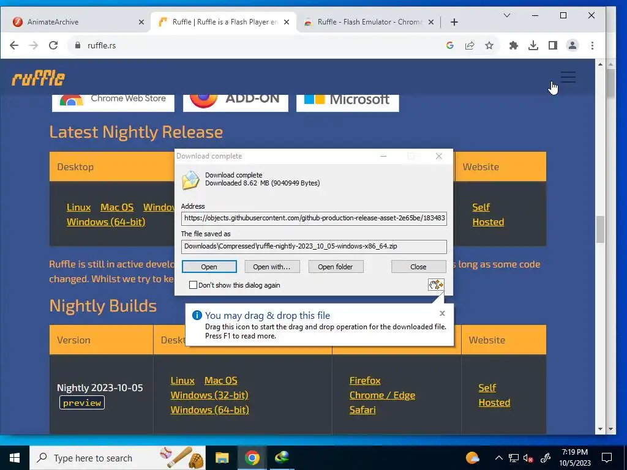Click the download Address field
The width and height of the screenshot is (627, 470).
tap(314, 218)
